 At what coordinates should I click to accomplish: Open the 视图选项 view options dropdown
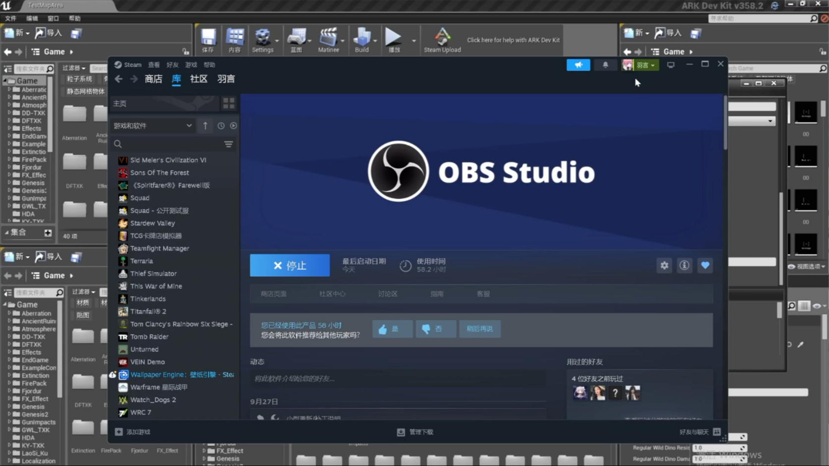pos(807,267)
